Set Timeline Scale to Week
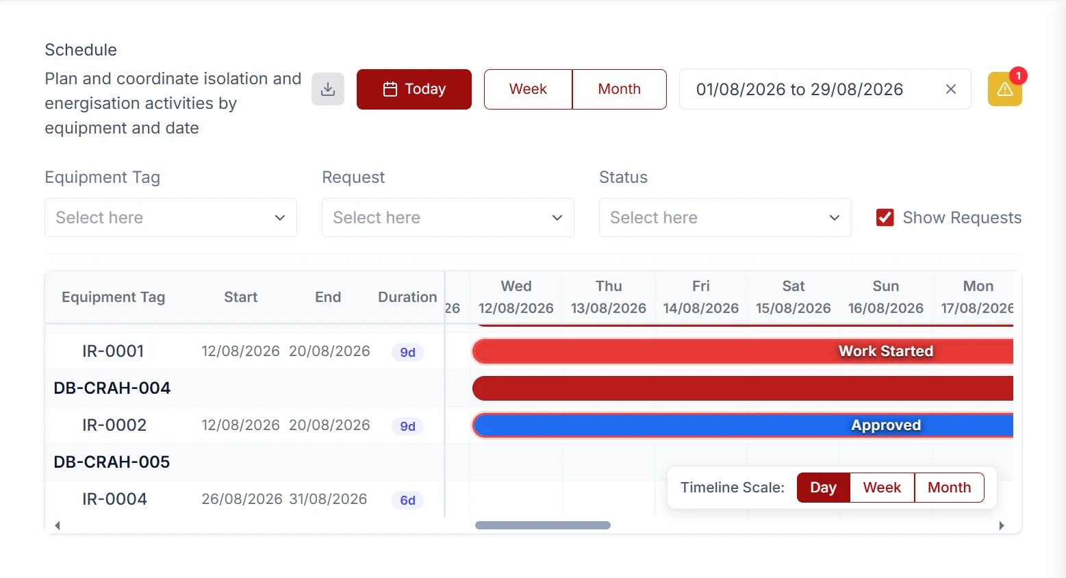This screenshot has width=1066, height=578. coord(882,488)
